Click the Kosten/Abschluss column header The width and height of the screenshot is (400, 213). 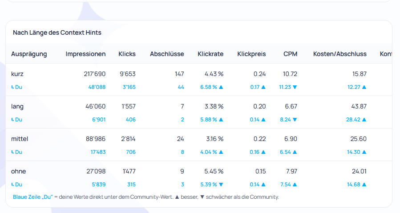(x=340, y=54)
